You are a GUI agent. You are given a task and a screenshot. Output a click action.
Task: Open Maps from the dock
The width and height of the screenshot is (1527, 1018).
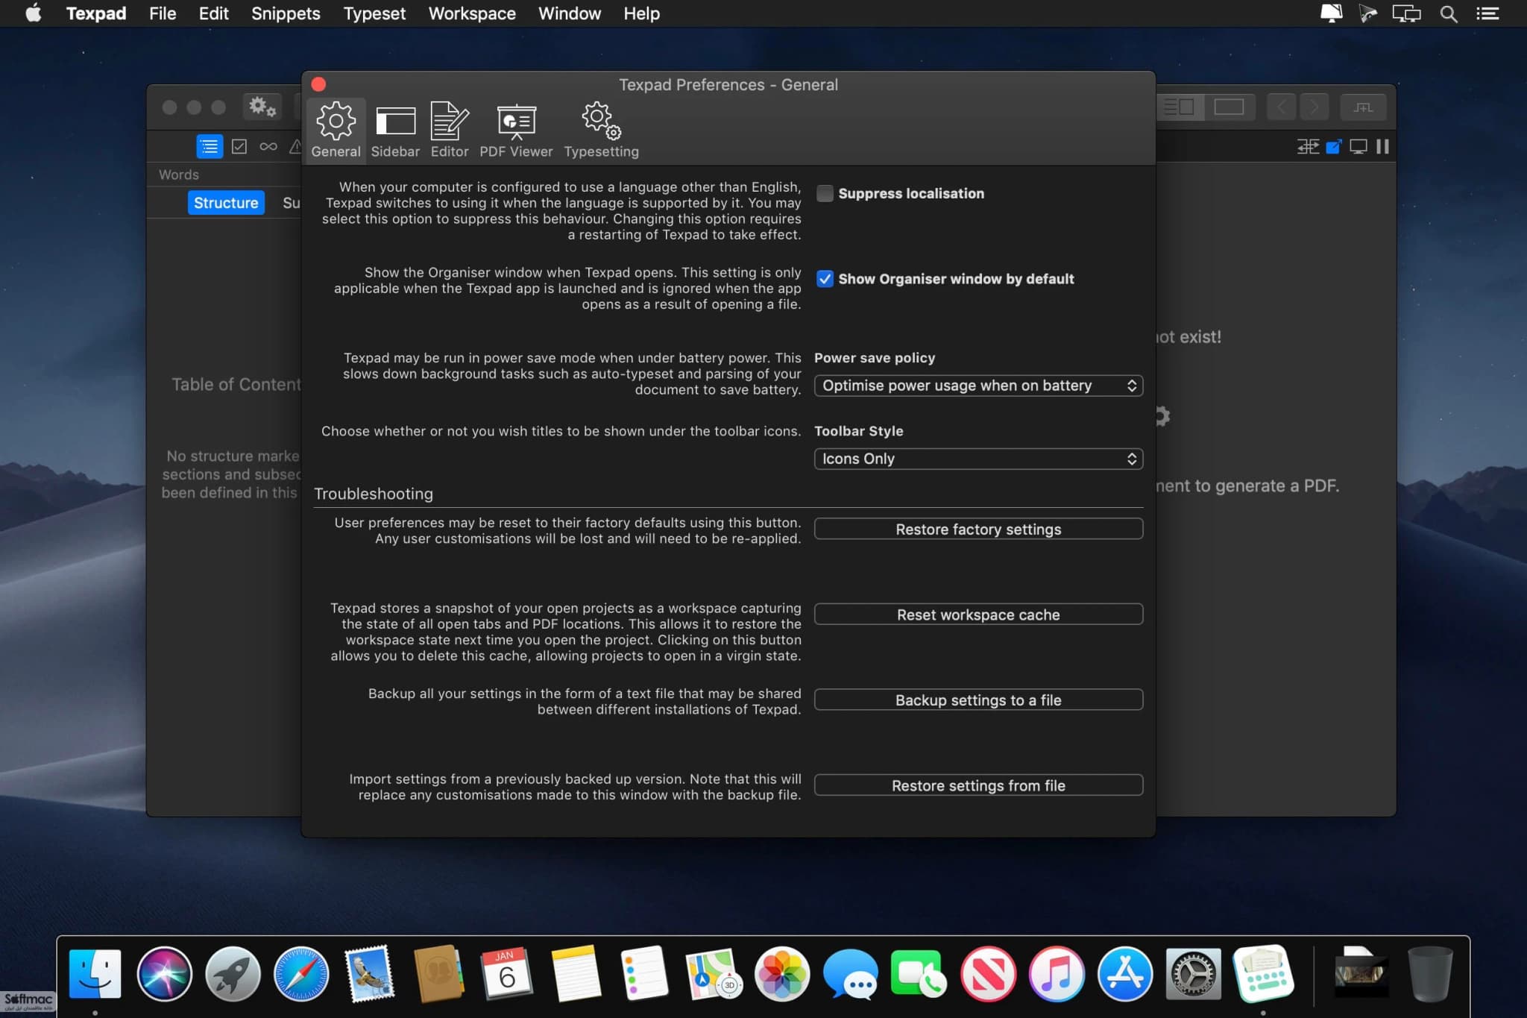click(713, 974)
